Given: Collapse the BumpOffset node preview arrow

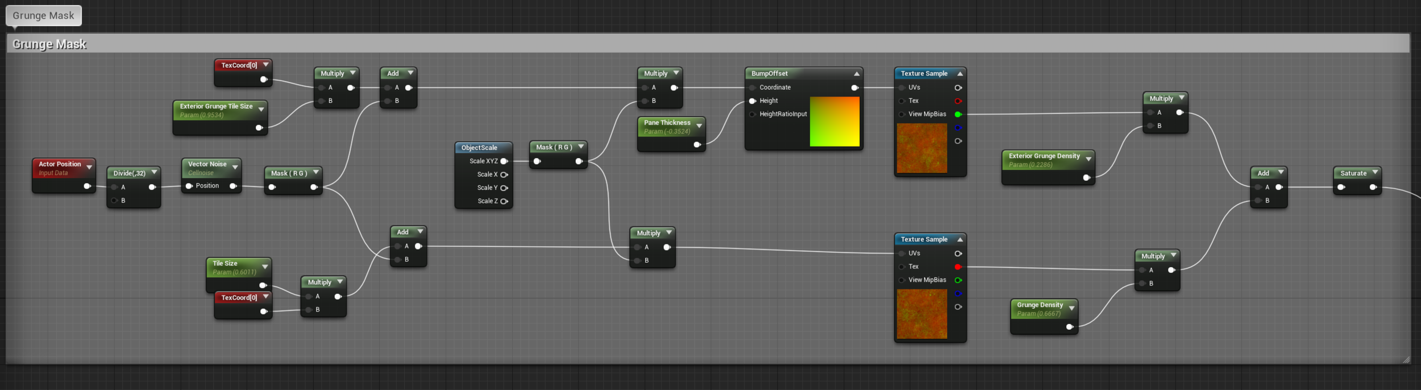Looking at the screenshot, I should (x=857, y=74).
